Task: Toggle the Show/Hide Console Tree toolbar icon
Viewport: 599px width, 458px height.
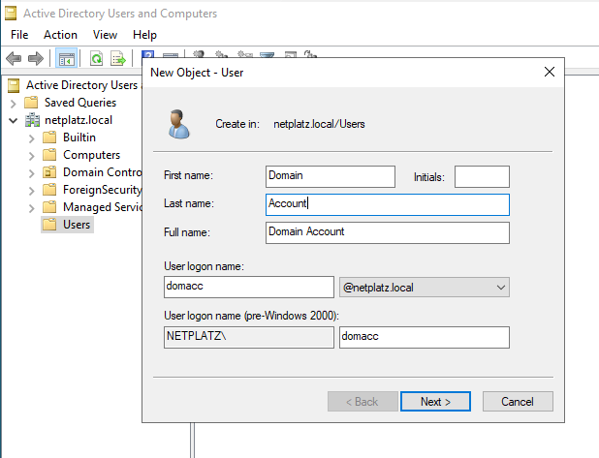Action: (x=67, y=58)
